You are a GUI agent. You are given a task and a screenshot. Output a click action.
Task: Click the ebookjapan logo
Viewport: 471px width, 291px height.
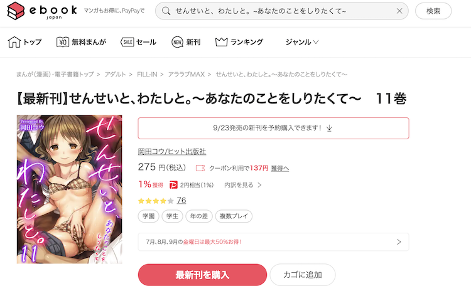tap(41, 11)
